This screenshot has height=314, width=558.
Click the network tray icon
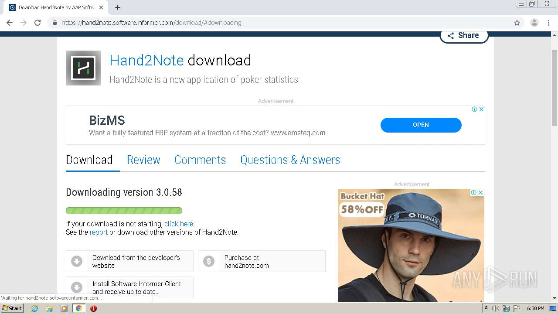pyautogui.click(x=506, y=308)
